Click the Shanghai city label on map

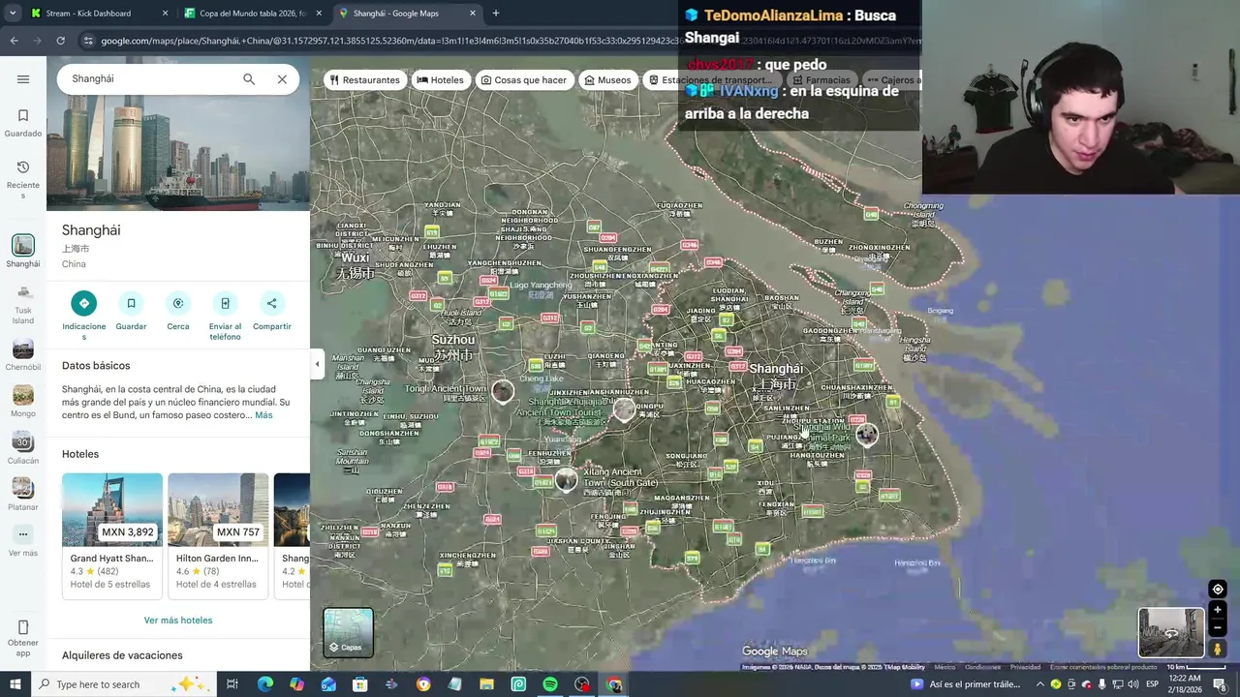776,369
